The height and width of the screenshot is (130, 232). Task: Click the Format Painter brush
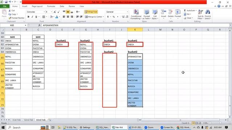click(x=10, y=18)
